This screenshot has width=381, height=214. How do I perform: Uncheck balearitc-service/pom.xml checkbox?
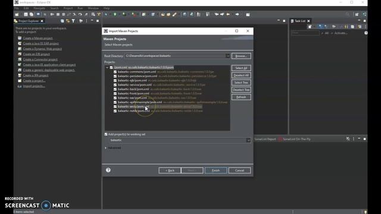point(115,85)
